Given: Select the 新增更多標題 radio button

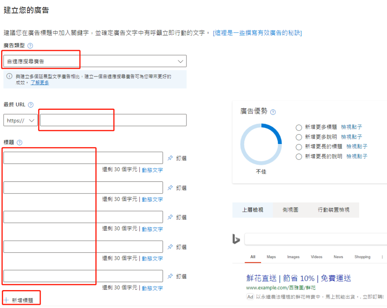Looking at the screenshot, I should (x=299, y=128).
